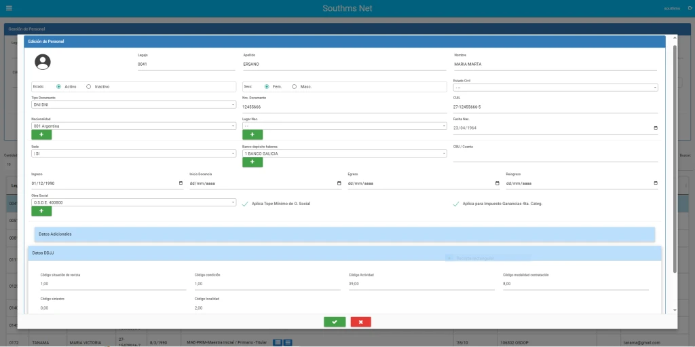Open the Obra Social dropdown
695x347 pixels.
[134, 202]
